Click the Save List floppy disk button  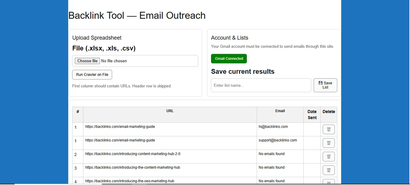325,85
